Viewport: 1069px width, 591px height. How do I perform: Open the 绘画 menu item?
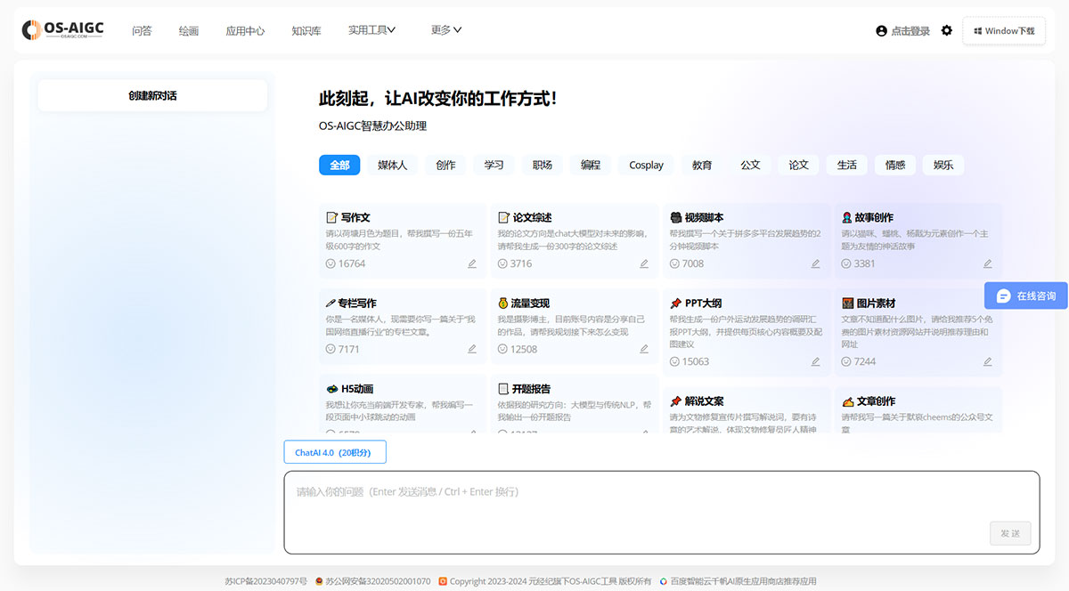pos(188,29)
